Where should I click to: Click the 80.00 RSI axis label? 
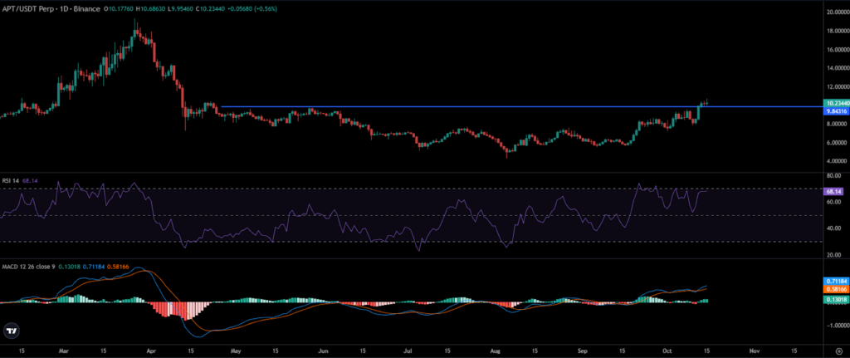[833, 176]
